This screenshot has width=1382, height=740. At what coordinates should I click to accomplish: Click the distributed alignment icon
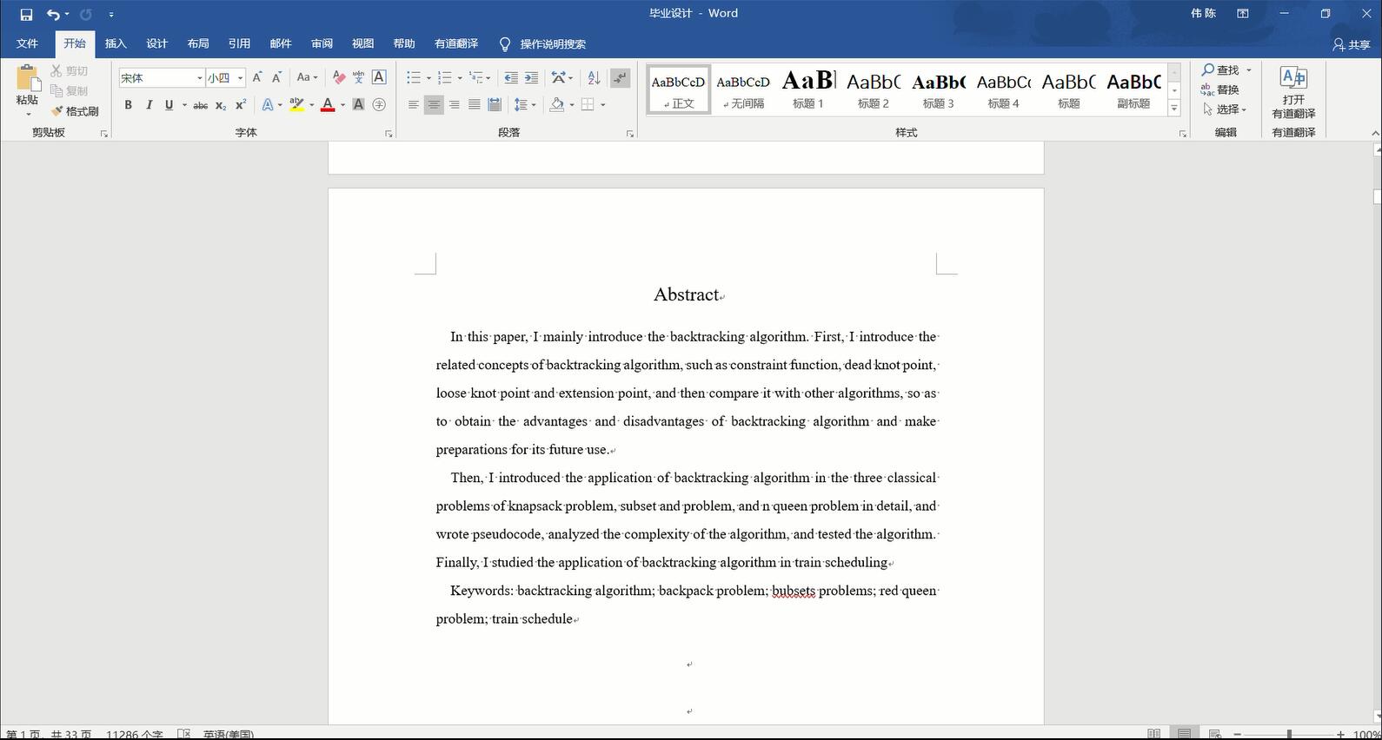(495, 105)
